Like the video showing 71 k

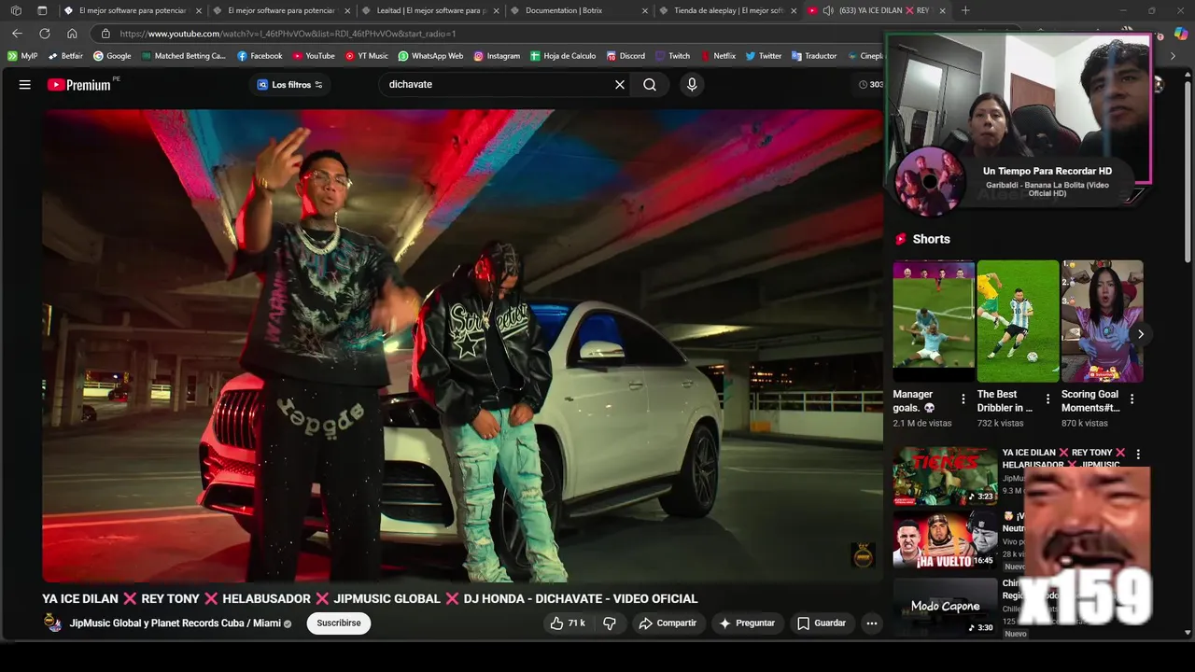[568, 623]
